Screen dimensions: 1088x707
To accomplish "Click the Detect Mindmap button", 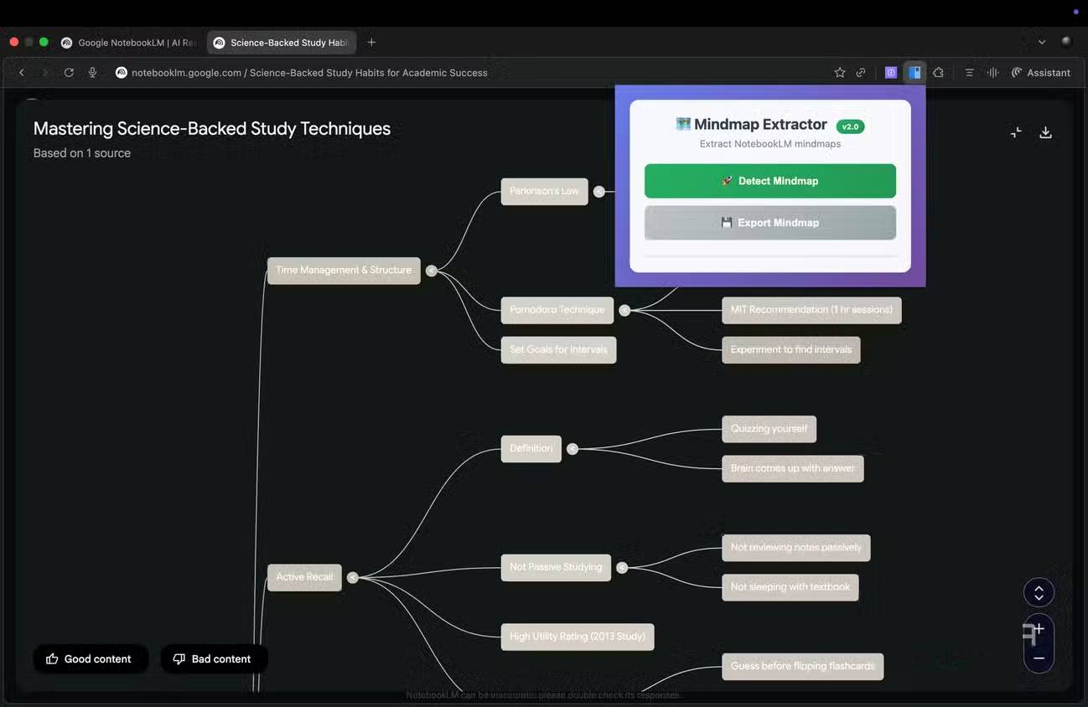I will [770, 181].
